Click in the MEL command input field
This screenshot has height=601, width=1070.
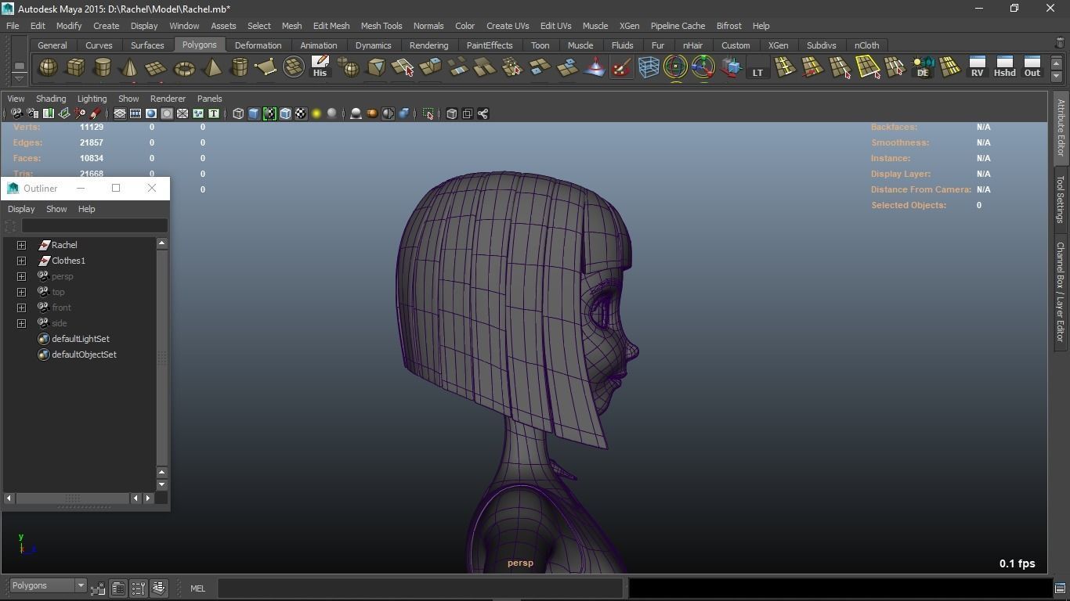421,588
